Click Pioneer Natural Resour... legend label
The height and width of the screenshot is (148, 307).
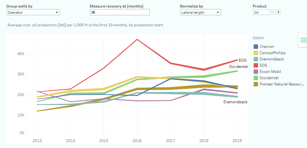pyautogui.click(x=282, y=84)
